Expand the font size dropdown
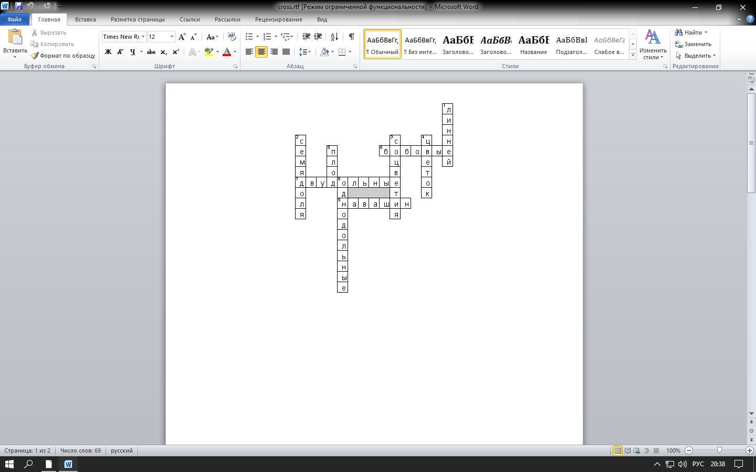The width and height of the screenshot is (756, 472). (x=172, y=37)
